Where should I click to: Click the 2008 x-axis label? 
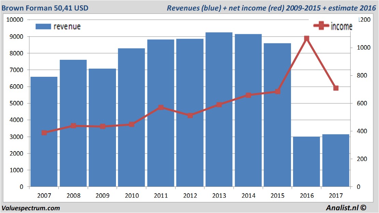point(73,195)
